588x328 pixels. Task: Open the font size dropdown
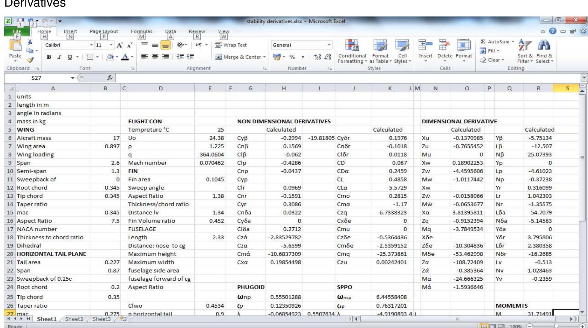pos(111,45)
